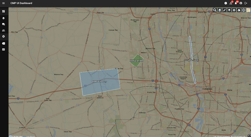Viewport: 251px width, 137px height.
Task: Activate the map pencil drawing tool
Action: 224,10
